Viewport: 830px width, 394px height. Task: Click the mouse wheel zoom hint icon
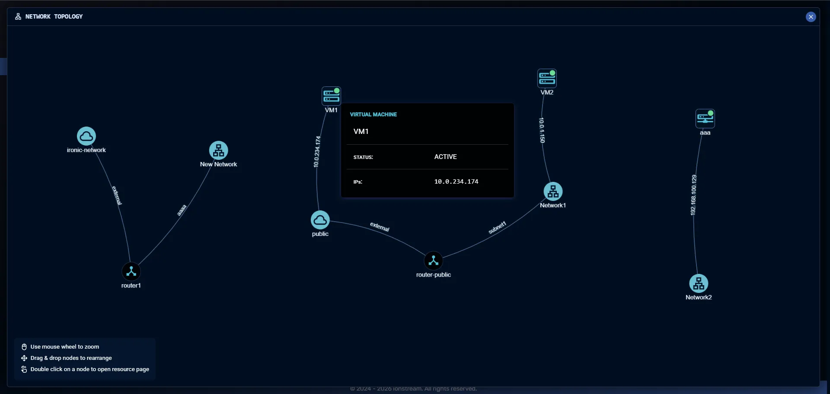coord(24,347)
